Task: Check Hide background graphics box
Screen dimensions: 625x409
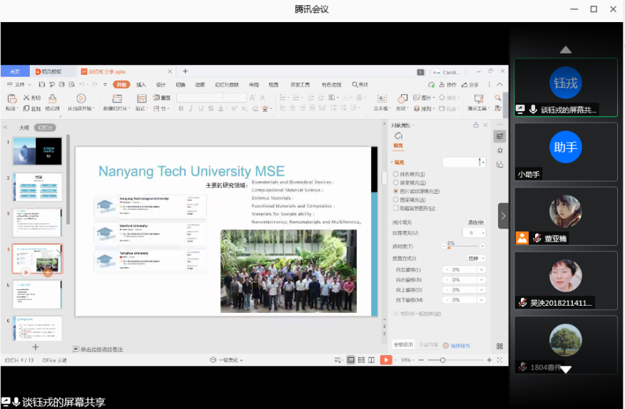Action: (x=396, y=208)
